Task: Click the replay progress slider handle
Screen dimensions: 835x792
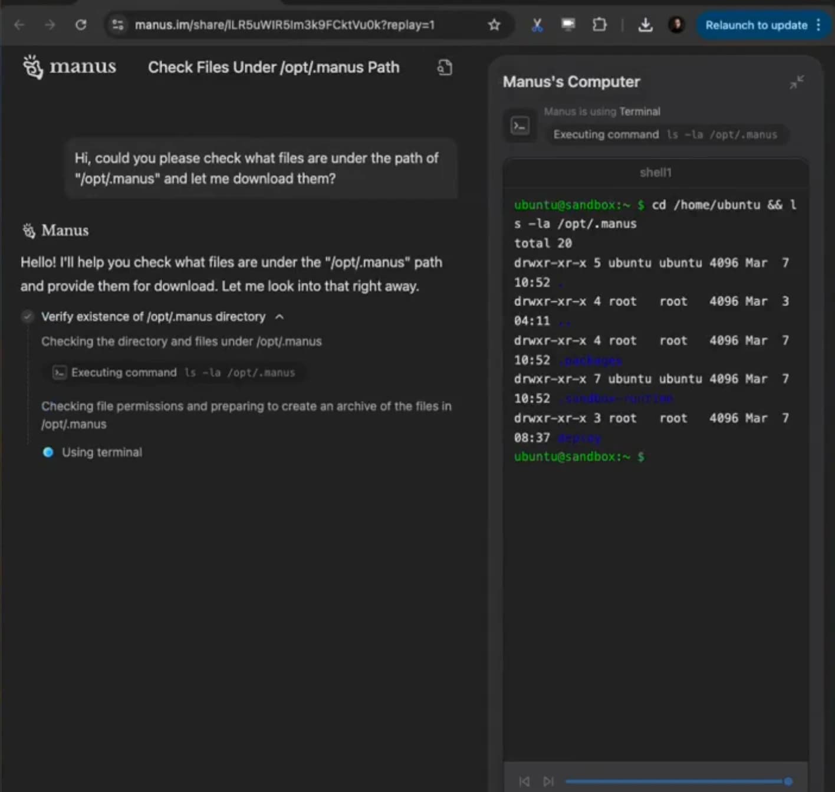Action: pos(788,781)
